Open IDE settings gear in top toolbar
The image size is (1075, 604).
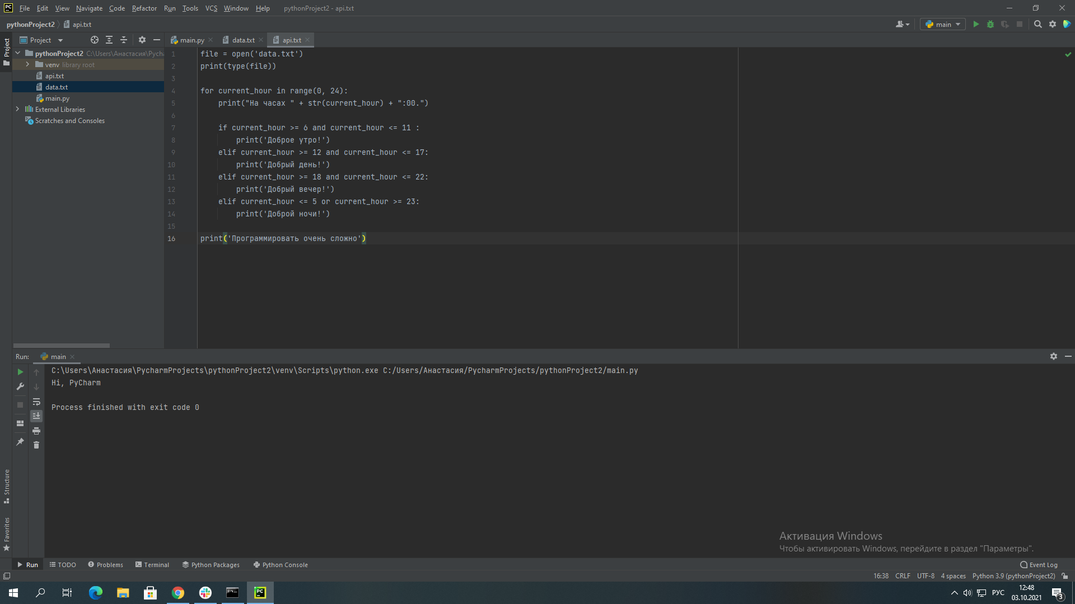(x=1053, y=25)
